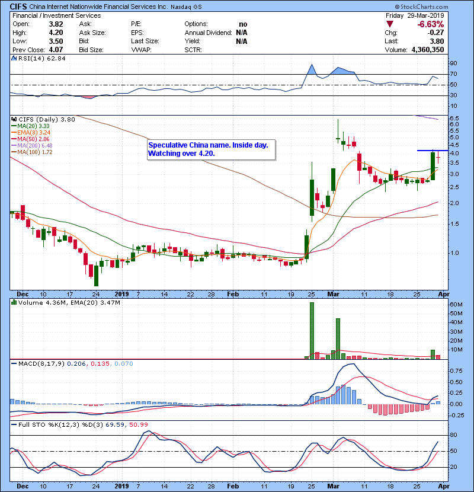Click the Chg value -0.27
Image resolution: width=474 pixels, height=492 pixels.
[435, 33]
